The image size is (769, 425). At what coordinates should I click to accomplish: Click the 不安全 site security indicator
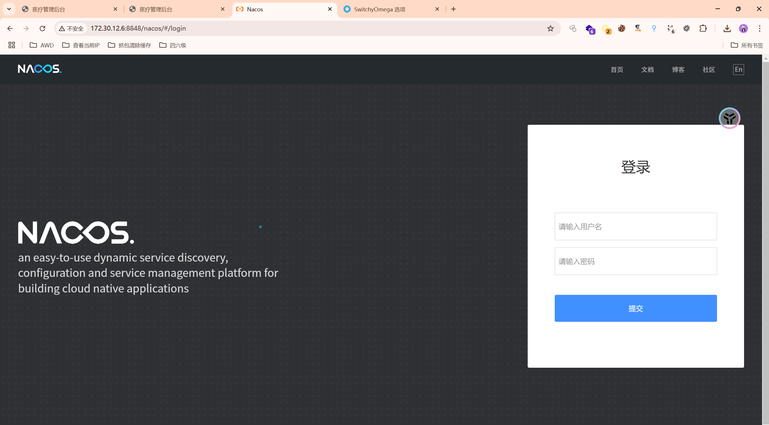click(71, 28)
